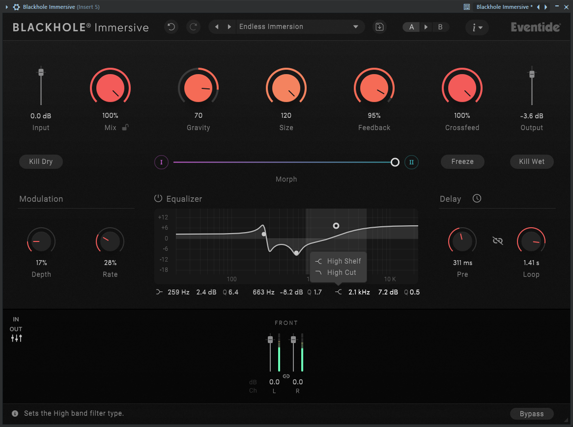The height and width of the screenshot is (427, 573).
Task: Expand the info menu dropdown
Action: 477,27
